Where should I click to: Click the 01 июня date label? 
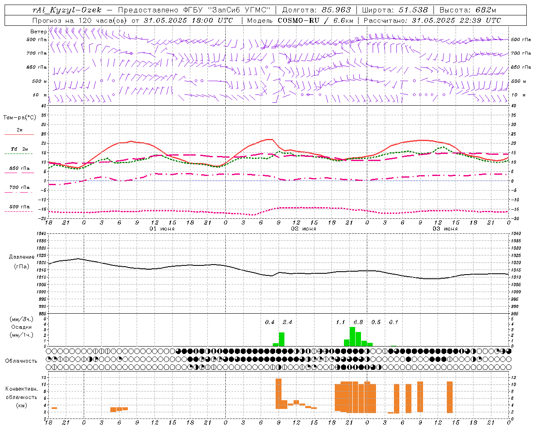pos(162,229)
